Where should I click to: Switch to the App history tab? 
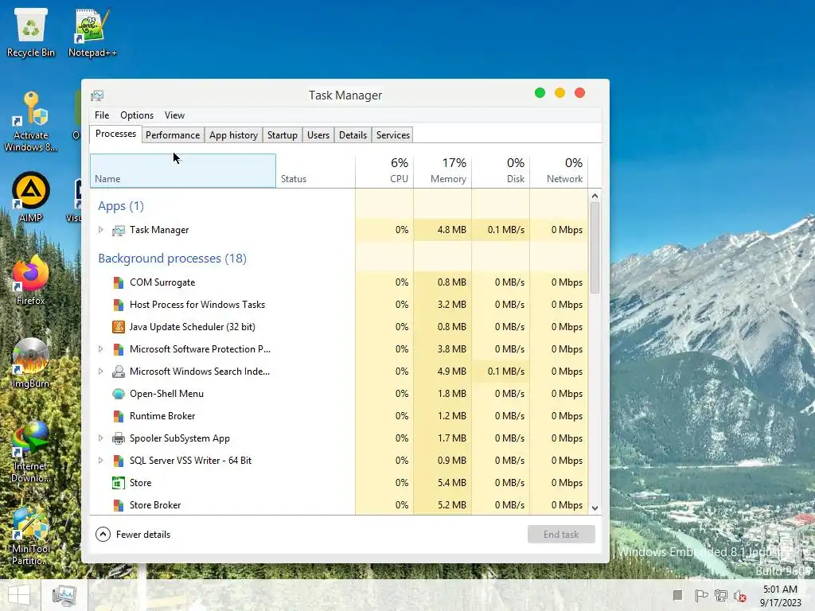[233, 135]
